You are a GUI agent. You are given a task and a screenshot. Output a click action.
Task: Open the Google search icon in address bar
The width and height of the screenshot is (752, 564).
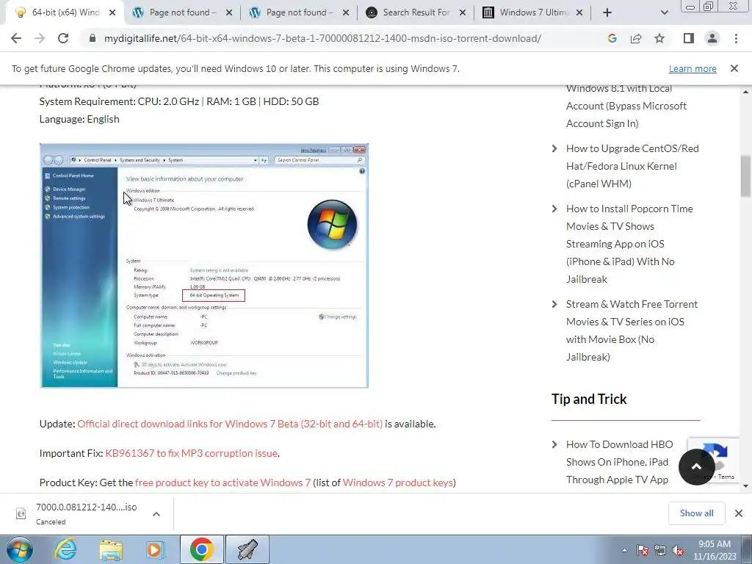pyautogui.click(x=612, y=38)
